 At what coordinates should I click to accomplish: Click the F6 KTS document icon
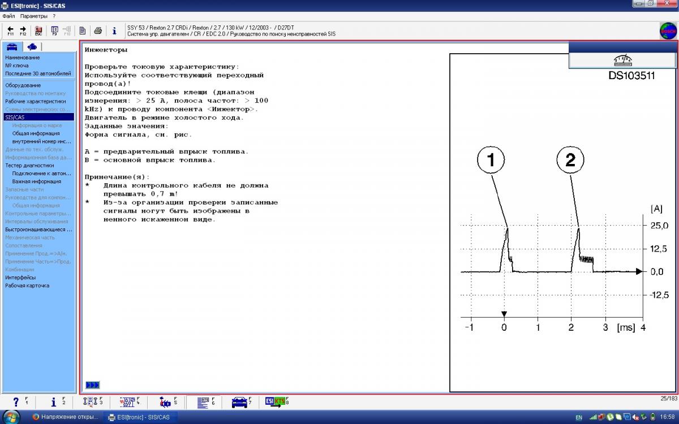(x=204, y=402)
